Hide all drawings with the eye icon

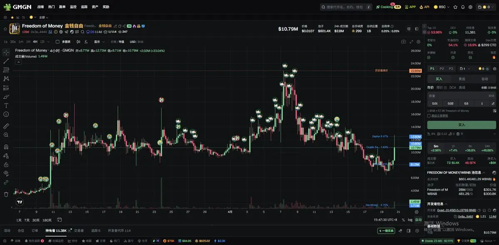point(6,173)
